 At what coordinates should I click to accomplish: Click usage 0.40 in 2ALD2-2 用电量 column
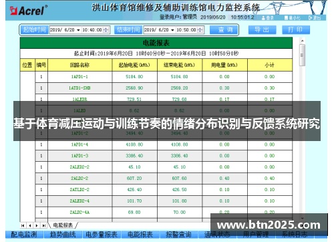[x=224, y=178]
